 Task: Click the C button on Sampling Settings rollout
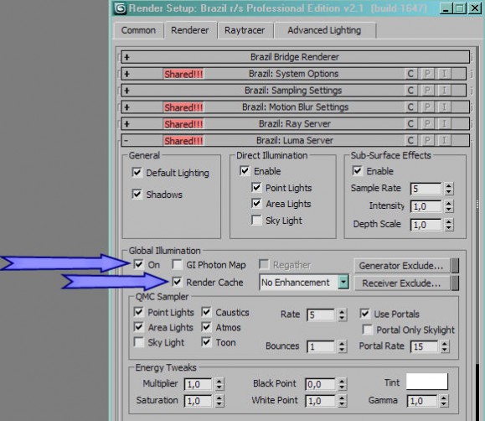[410, 91]
